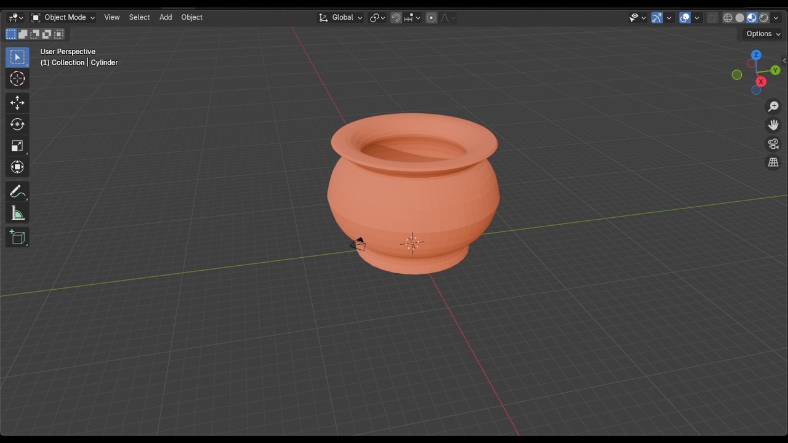Viewport: 788px width, 443px height.
Task: Open selectability and visibility dropdown
Action: [x=637, y=18]
